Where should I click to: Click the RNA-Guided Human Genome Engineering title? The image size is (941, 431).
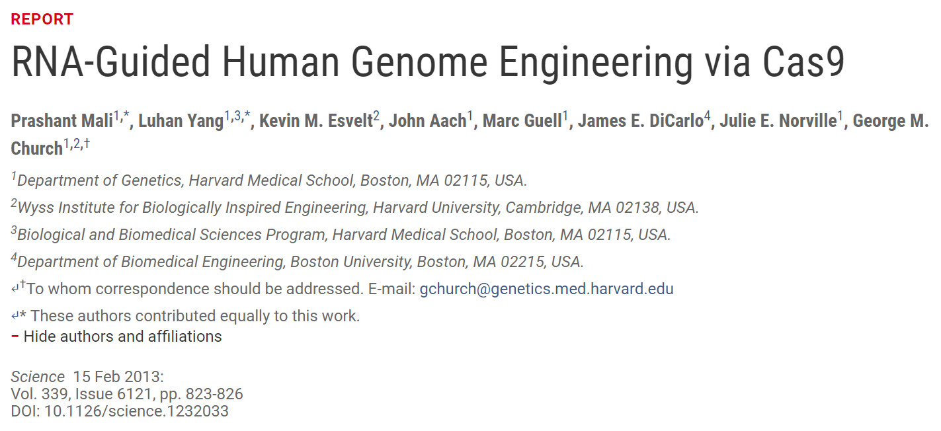427,62
